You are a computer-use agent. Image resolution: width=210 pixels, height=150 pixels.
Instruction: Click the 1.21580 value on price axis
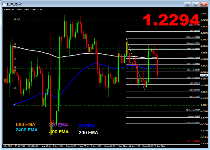204,131
